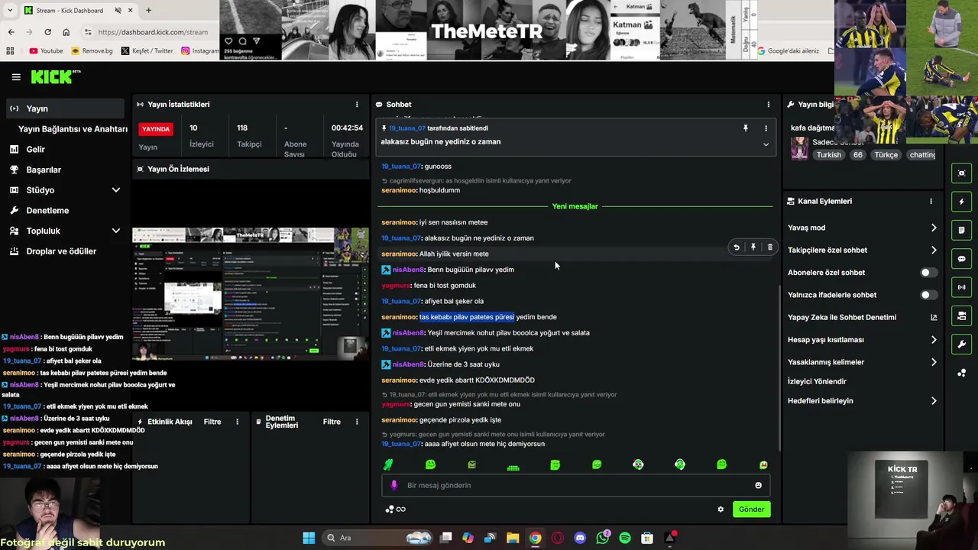
Task: Click the Turkish stream tag
Action: pos(828,155)
